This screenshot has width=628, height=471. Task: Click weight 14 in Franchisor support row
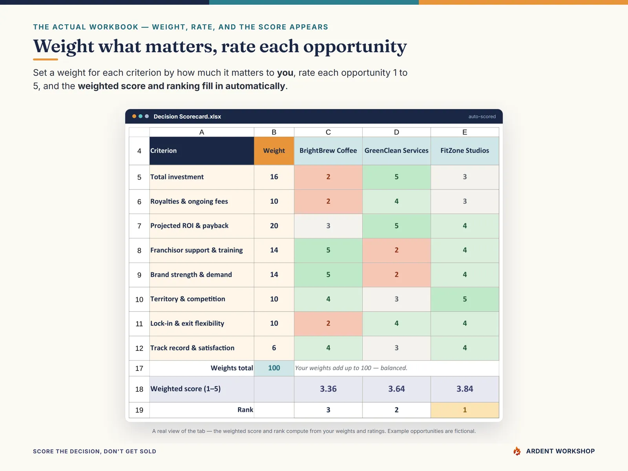point(274,250)
